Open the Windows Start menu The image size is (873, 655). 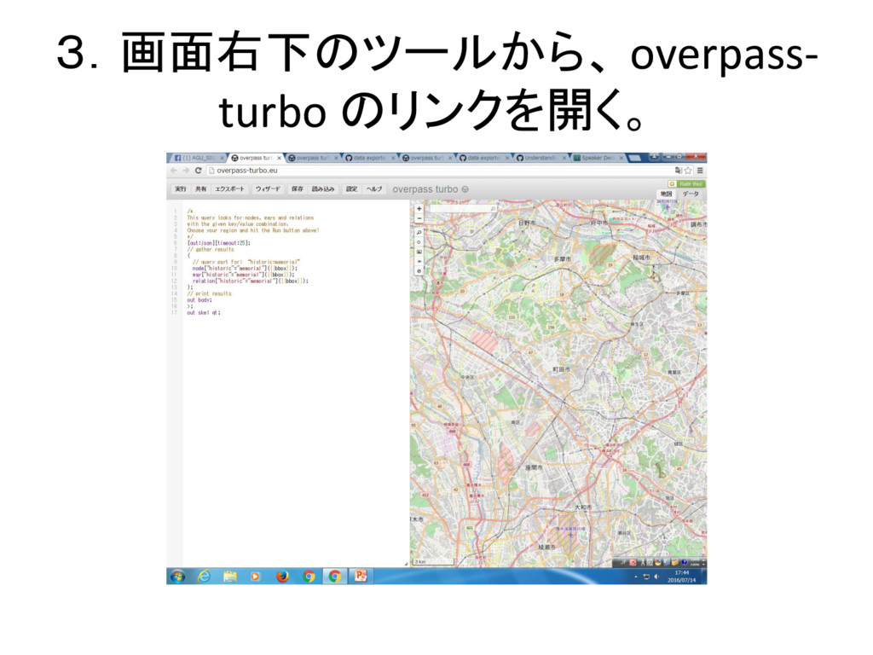tap(177, 577)
